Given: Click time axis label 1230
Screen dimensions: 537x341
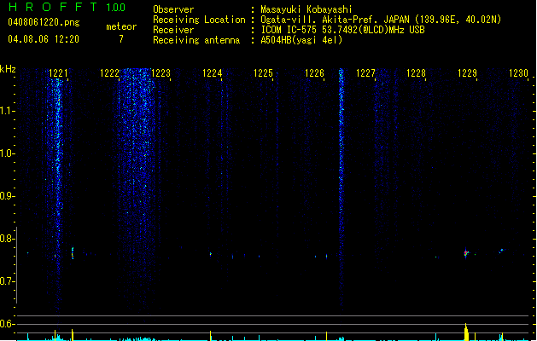Looking at the screenshot, I should 518,73.
